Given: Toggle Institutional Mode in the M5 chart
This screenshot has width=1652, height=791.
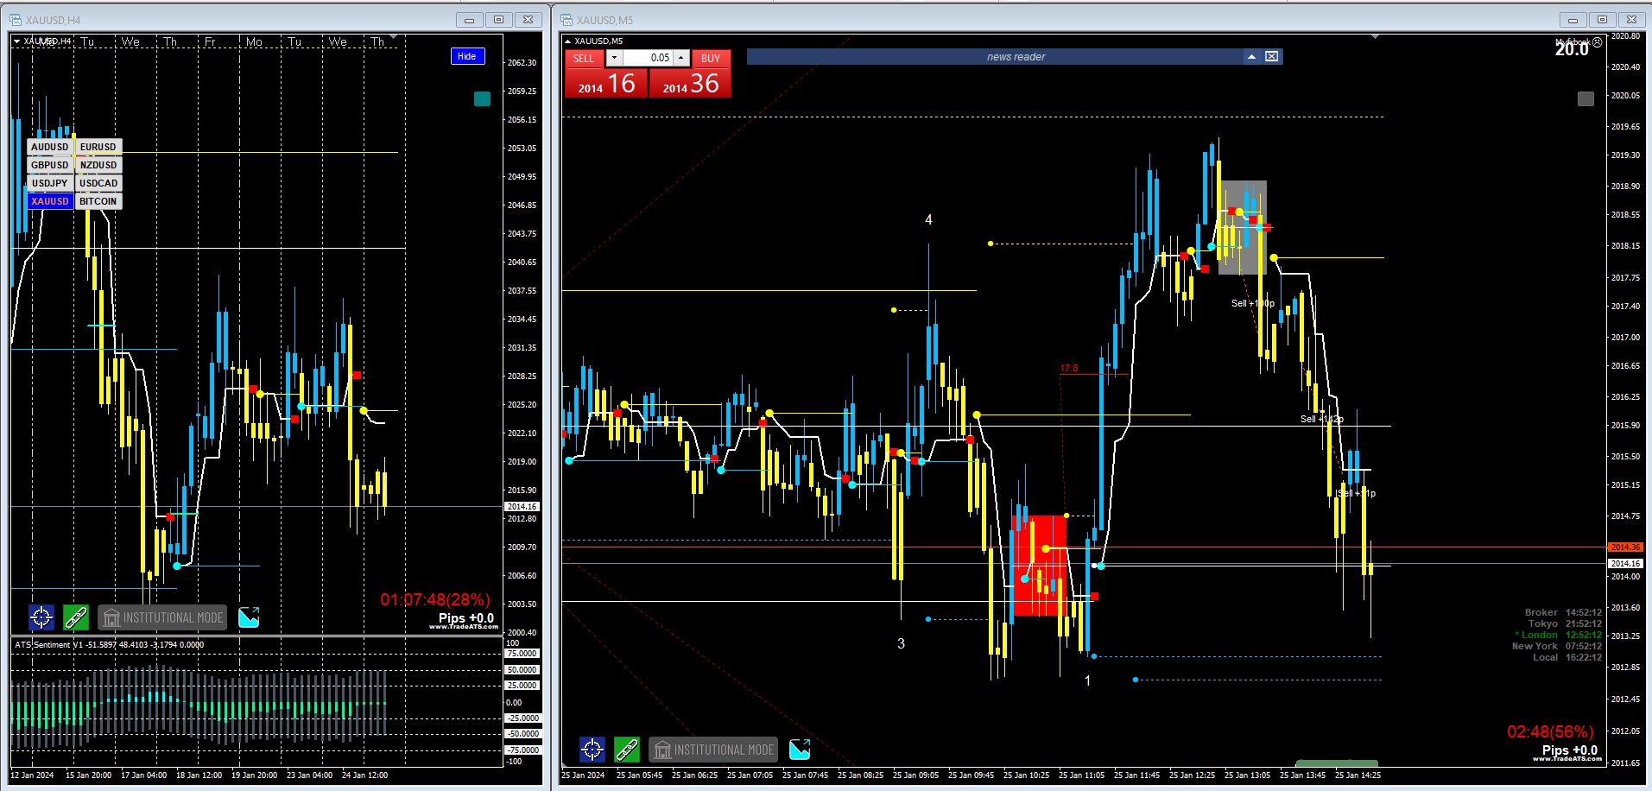Looking at the screenshot, I should click(x=713, y=750).
